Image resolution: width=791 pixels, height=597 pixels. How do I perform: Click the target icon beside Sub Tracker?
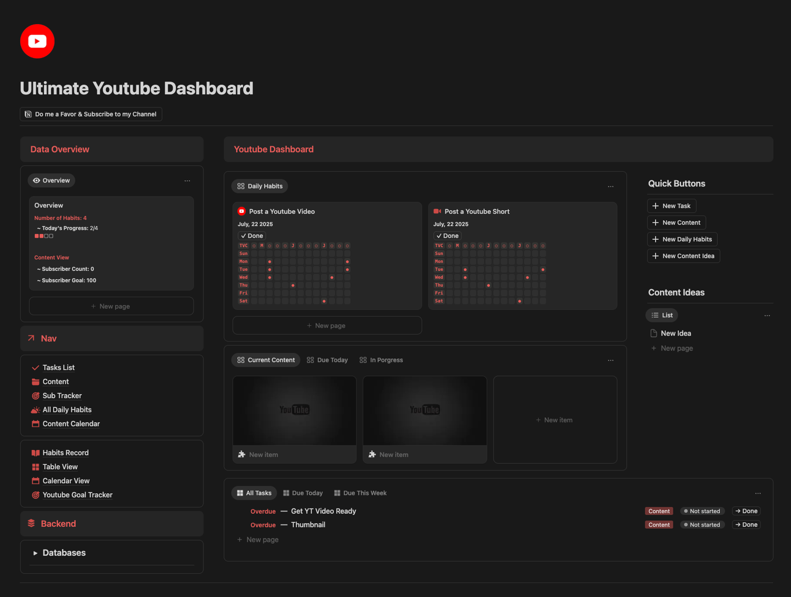point(35,396)
